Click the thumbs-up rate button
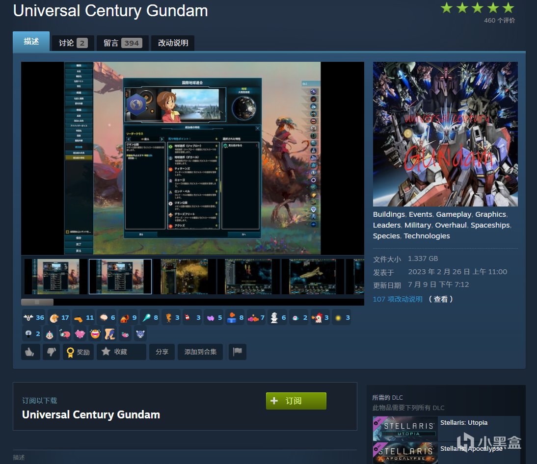Image resolution: width=537 pixels, height=464 pixels. coord(30,352)
